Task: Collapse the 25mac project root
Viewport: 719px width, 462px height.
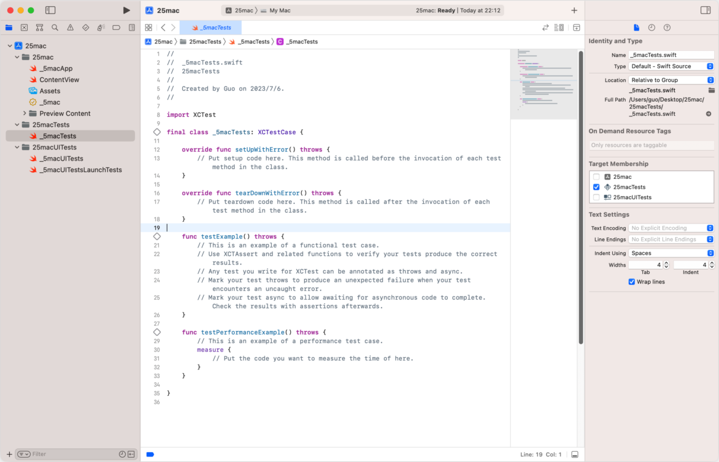Action: coord(10,46)
